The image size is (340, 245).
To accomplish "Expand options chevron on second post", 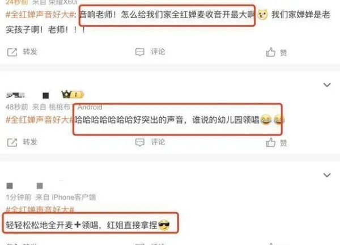I will 327,85.
